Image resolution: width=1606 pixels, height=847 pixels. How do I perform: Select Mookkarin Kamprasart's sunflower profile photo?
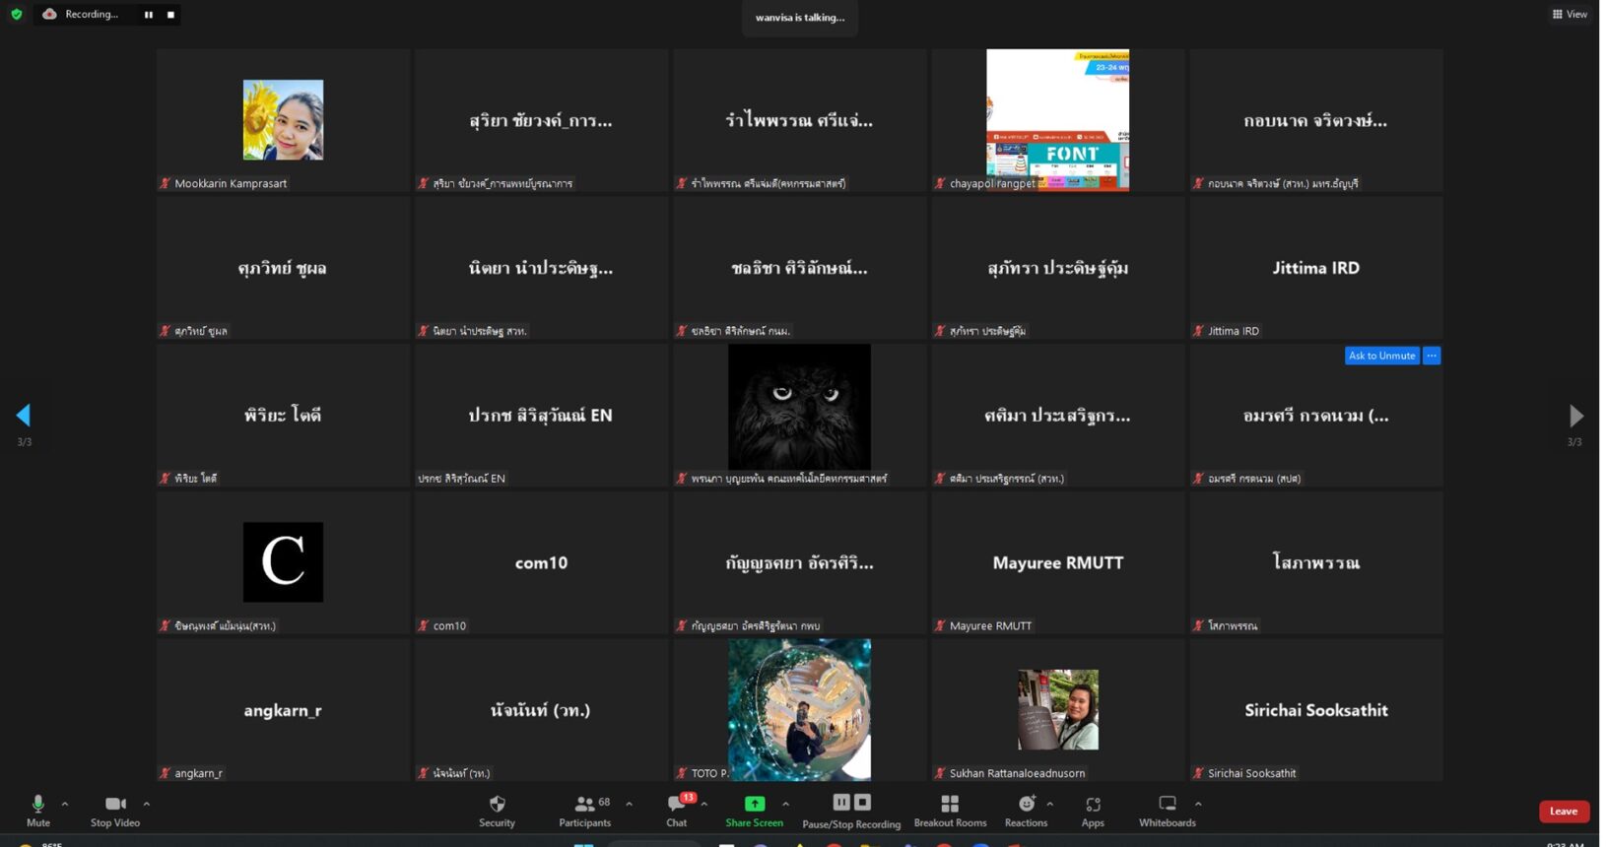(283, 120)
